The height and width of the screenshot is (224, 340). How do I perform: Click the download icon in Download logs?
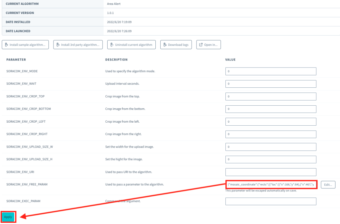[165, 45]
